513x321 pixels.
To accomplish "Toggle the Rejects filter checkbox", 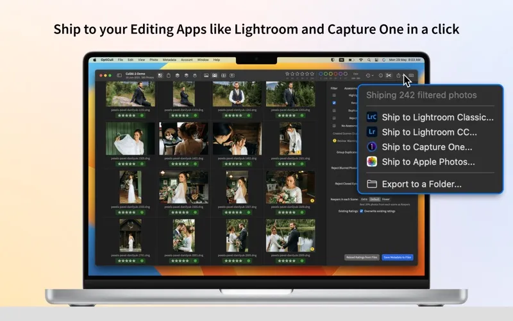I will (334, 118).
